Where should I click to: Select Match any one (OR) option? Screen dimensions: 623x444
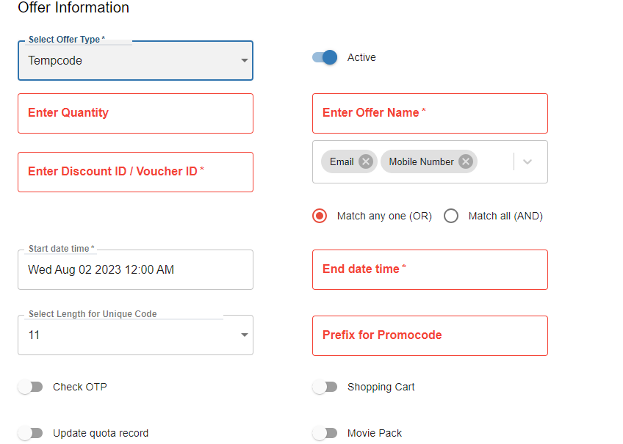[320, 216]
